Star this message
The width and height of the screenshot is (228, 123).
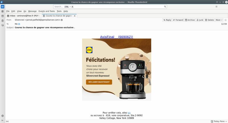225,20
